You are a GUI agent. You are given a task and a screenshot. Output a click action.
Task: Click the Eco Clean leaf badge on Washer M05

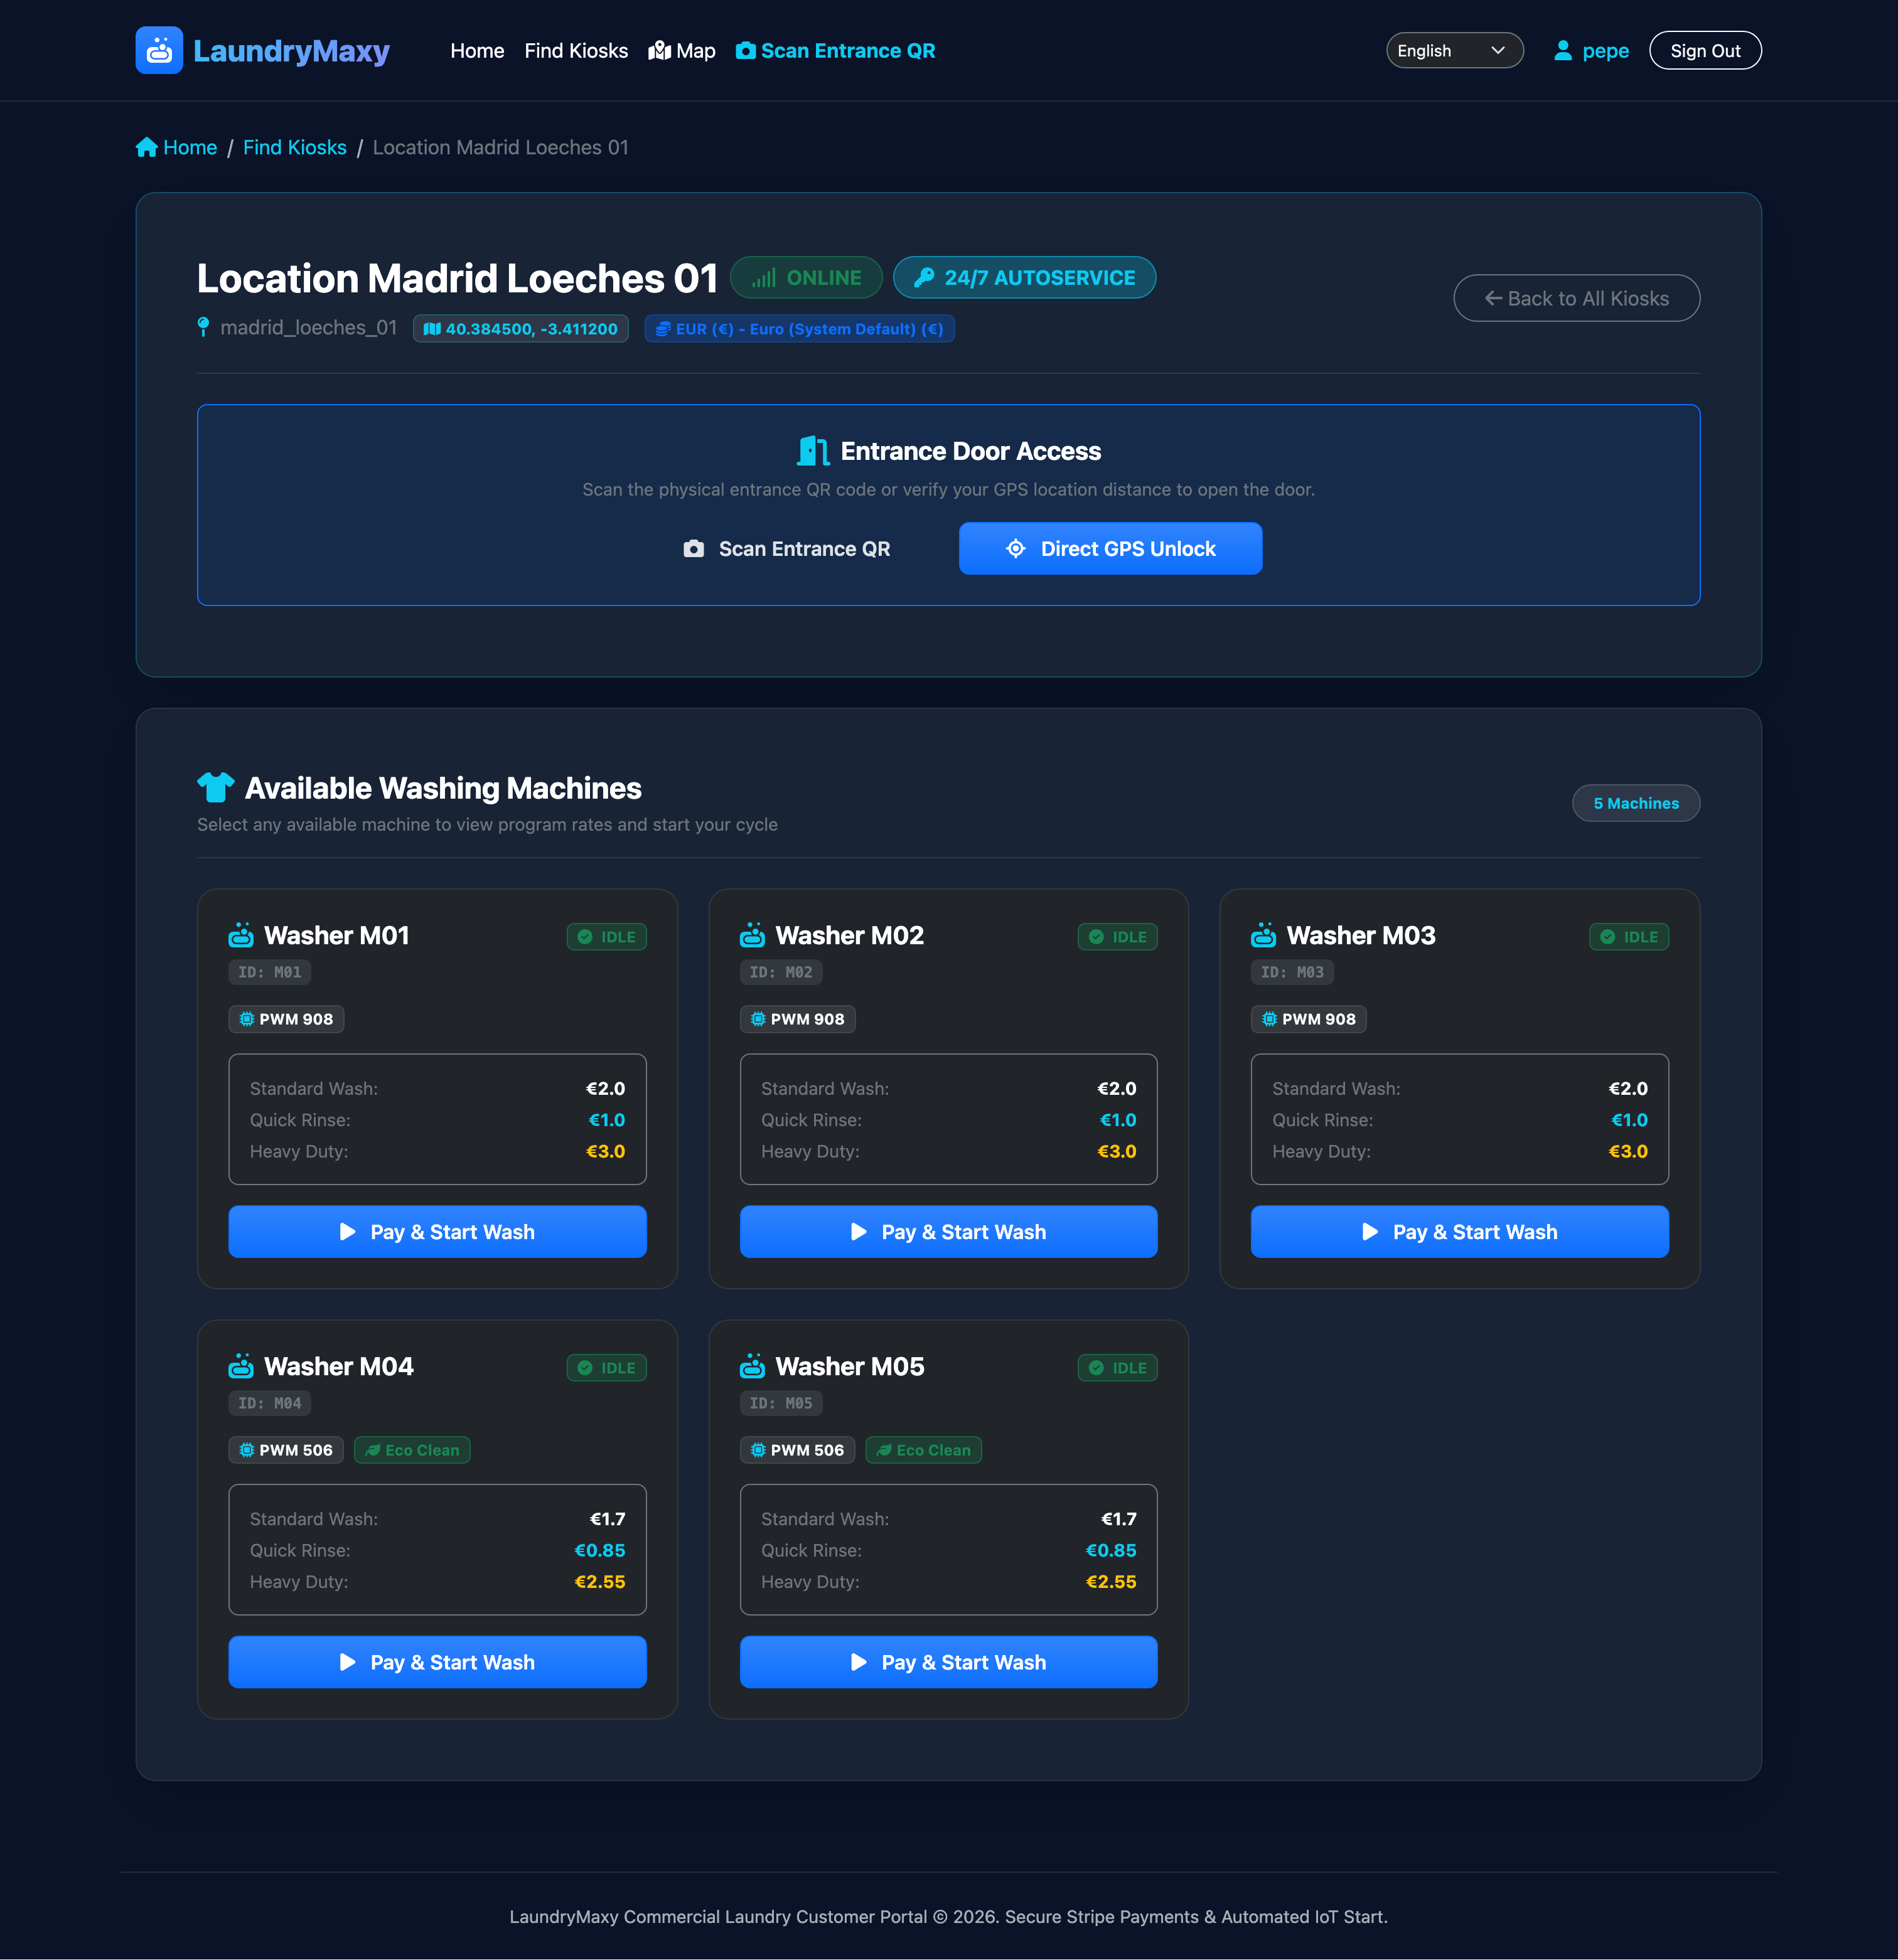click(x=923, y=1450)
